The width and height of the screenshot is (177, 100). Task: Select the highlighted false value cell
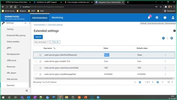[106, 55]
